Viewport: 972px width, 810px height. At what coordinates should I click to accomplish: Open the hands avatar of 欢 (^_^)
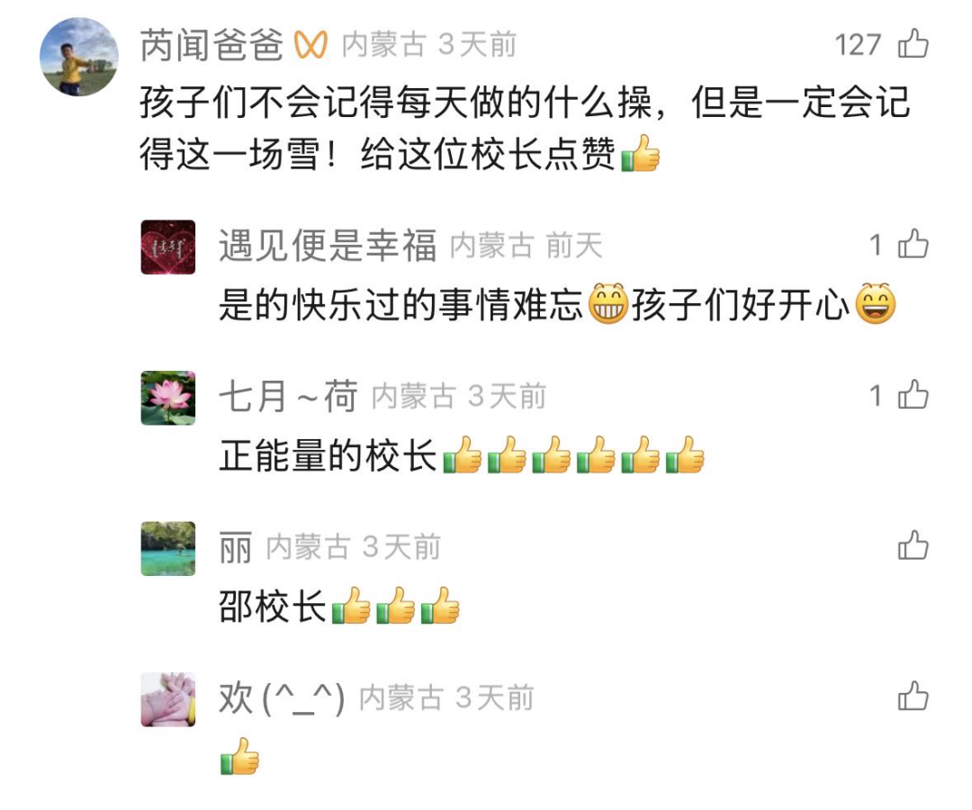pyautogui.click(x=168, y=699)
